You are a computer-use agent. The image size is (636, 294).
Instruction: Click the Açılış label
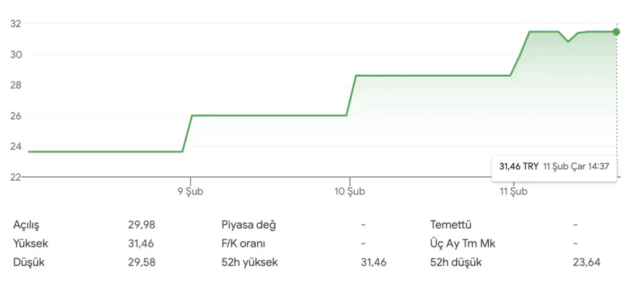[x=31, y=224]
